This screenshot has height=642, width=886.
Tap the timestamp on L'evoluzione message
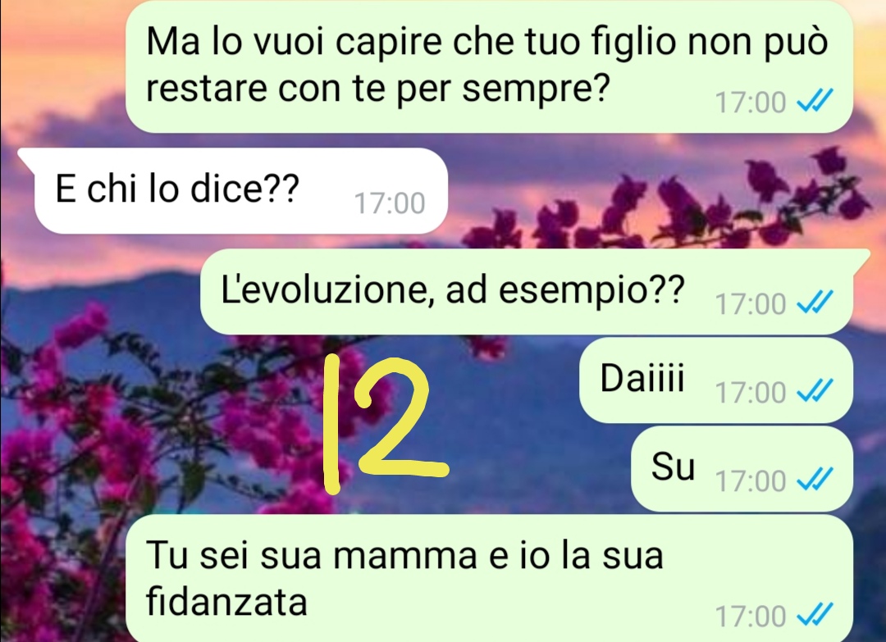click(x=751, y=303)
